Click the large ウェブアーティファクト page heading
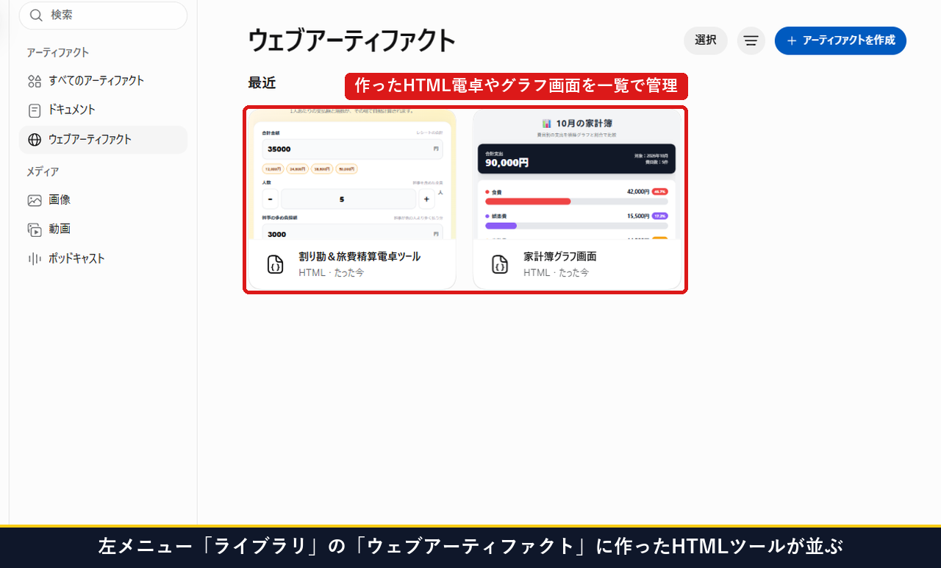The width and height of the screenshot is (941, 568). (352, 40)
